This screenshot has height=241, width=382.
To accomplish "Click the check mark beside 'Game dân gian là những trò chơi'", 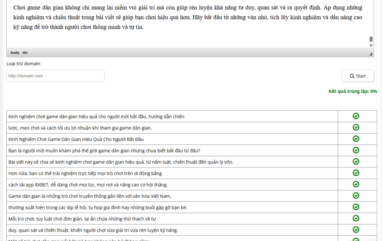I will pyautogui.click(x=356, y=195).
